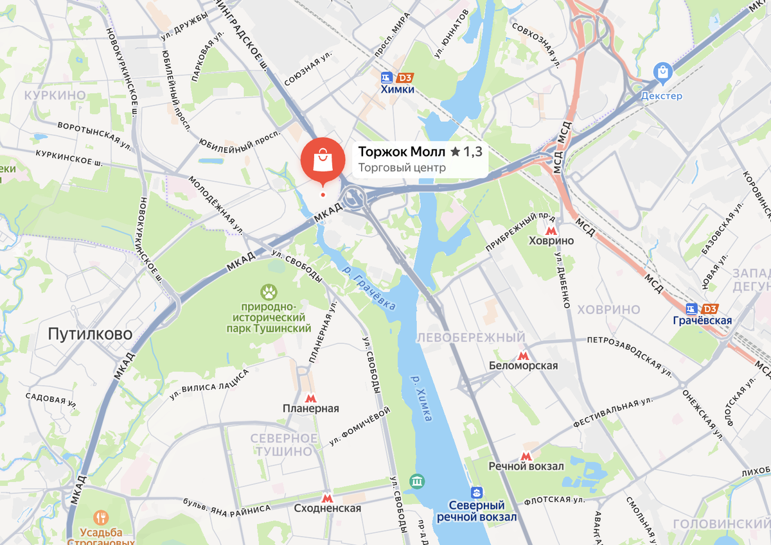
Task: Select the парк Тушинский paw icon
Action: 268,293
